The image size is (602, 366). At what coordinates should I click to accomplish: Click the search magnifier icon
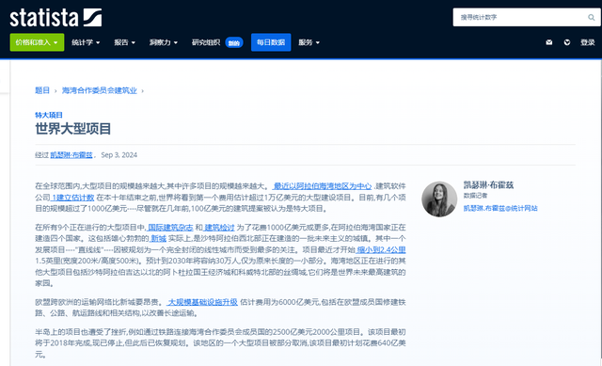point(591,17)
